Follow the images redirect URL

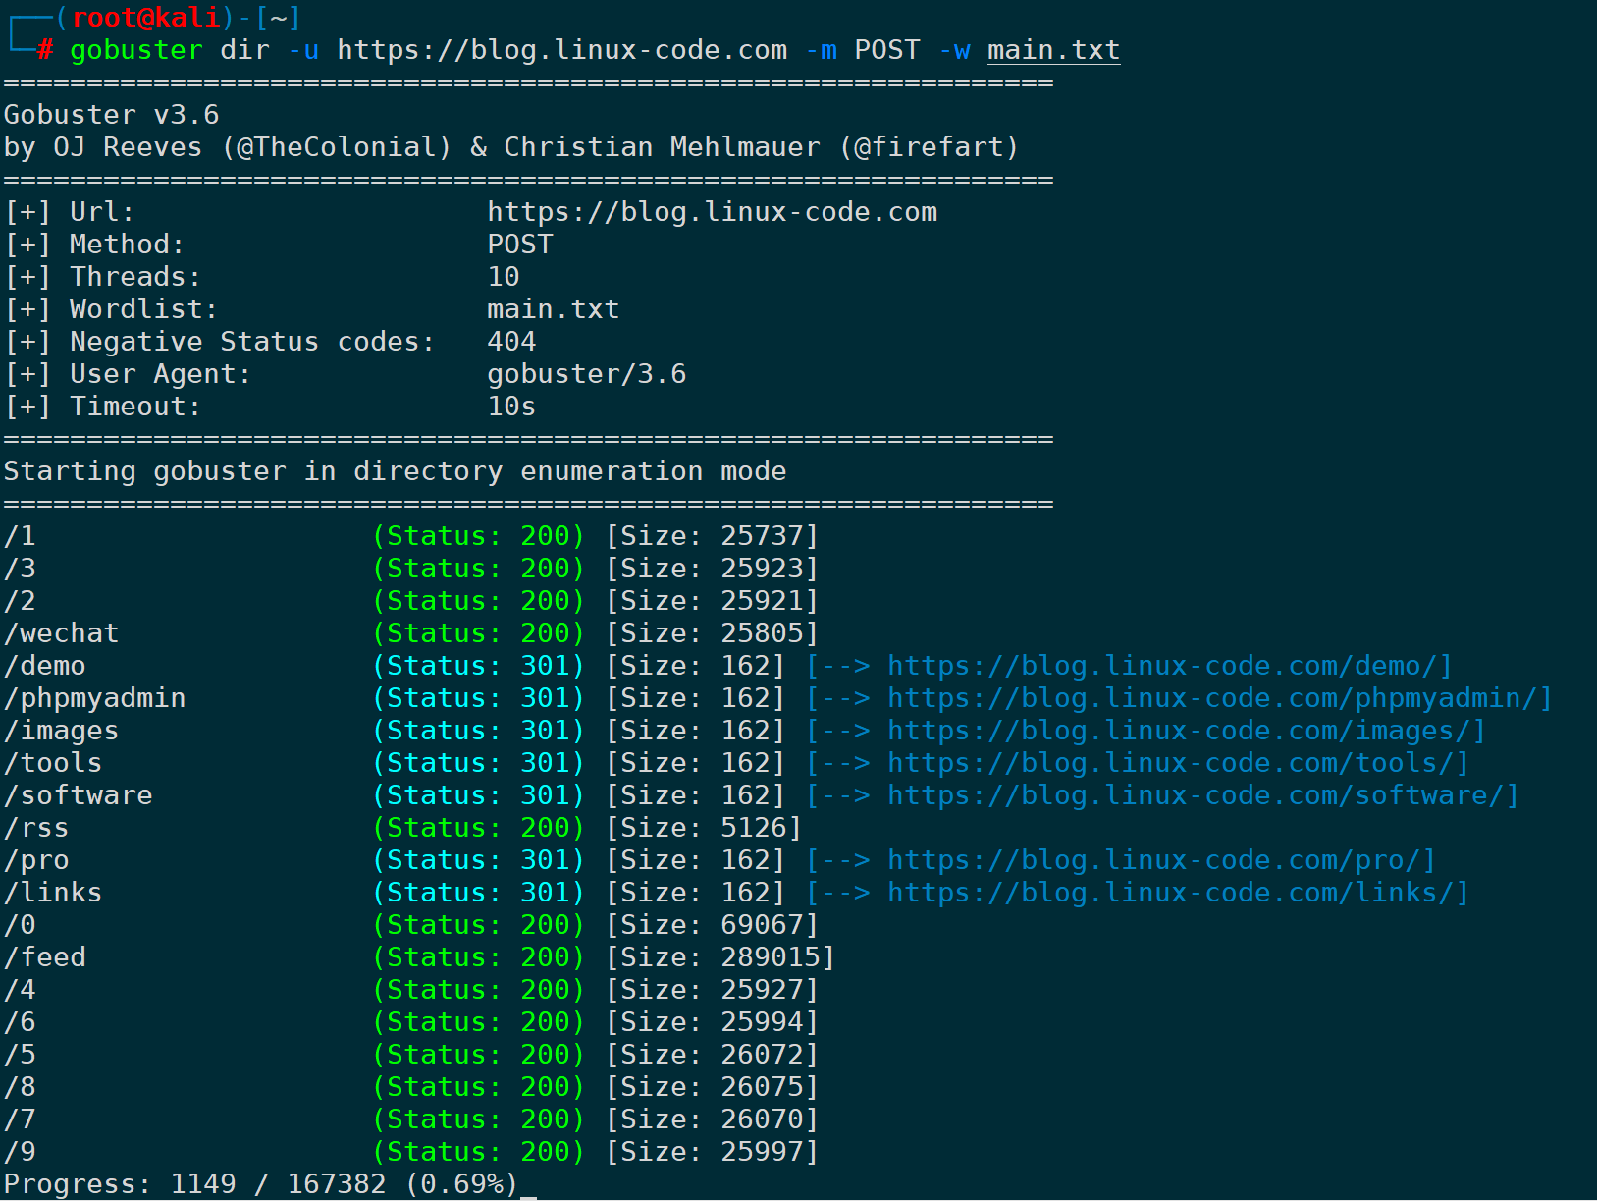1179,731
